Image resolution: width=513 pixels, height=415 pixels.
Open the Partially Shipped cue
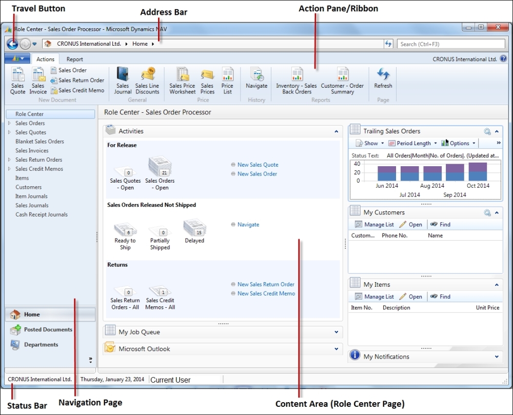coord(160,238)
